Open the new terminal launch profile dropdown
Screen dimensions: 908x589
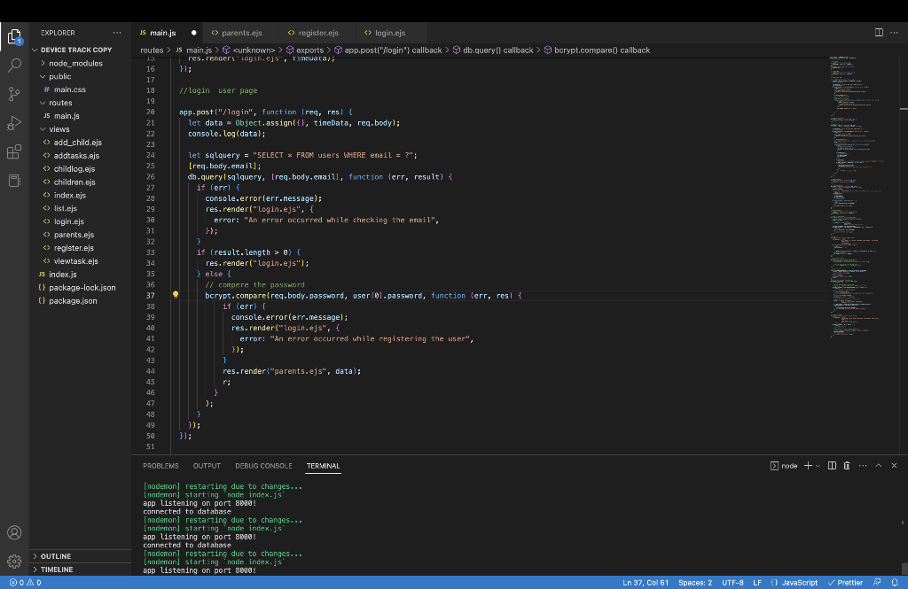tap(817, 466)
